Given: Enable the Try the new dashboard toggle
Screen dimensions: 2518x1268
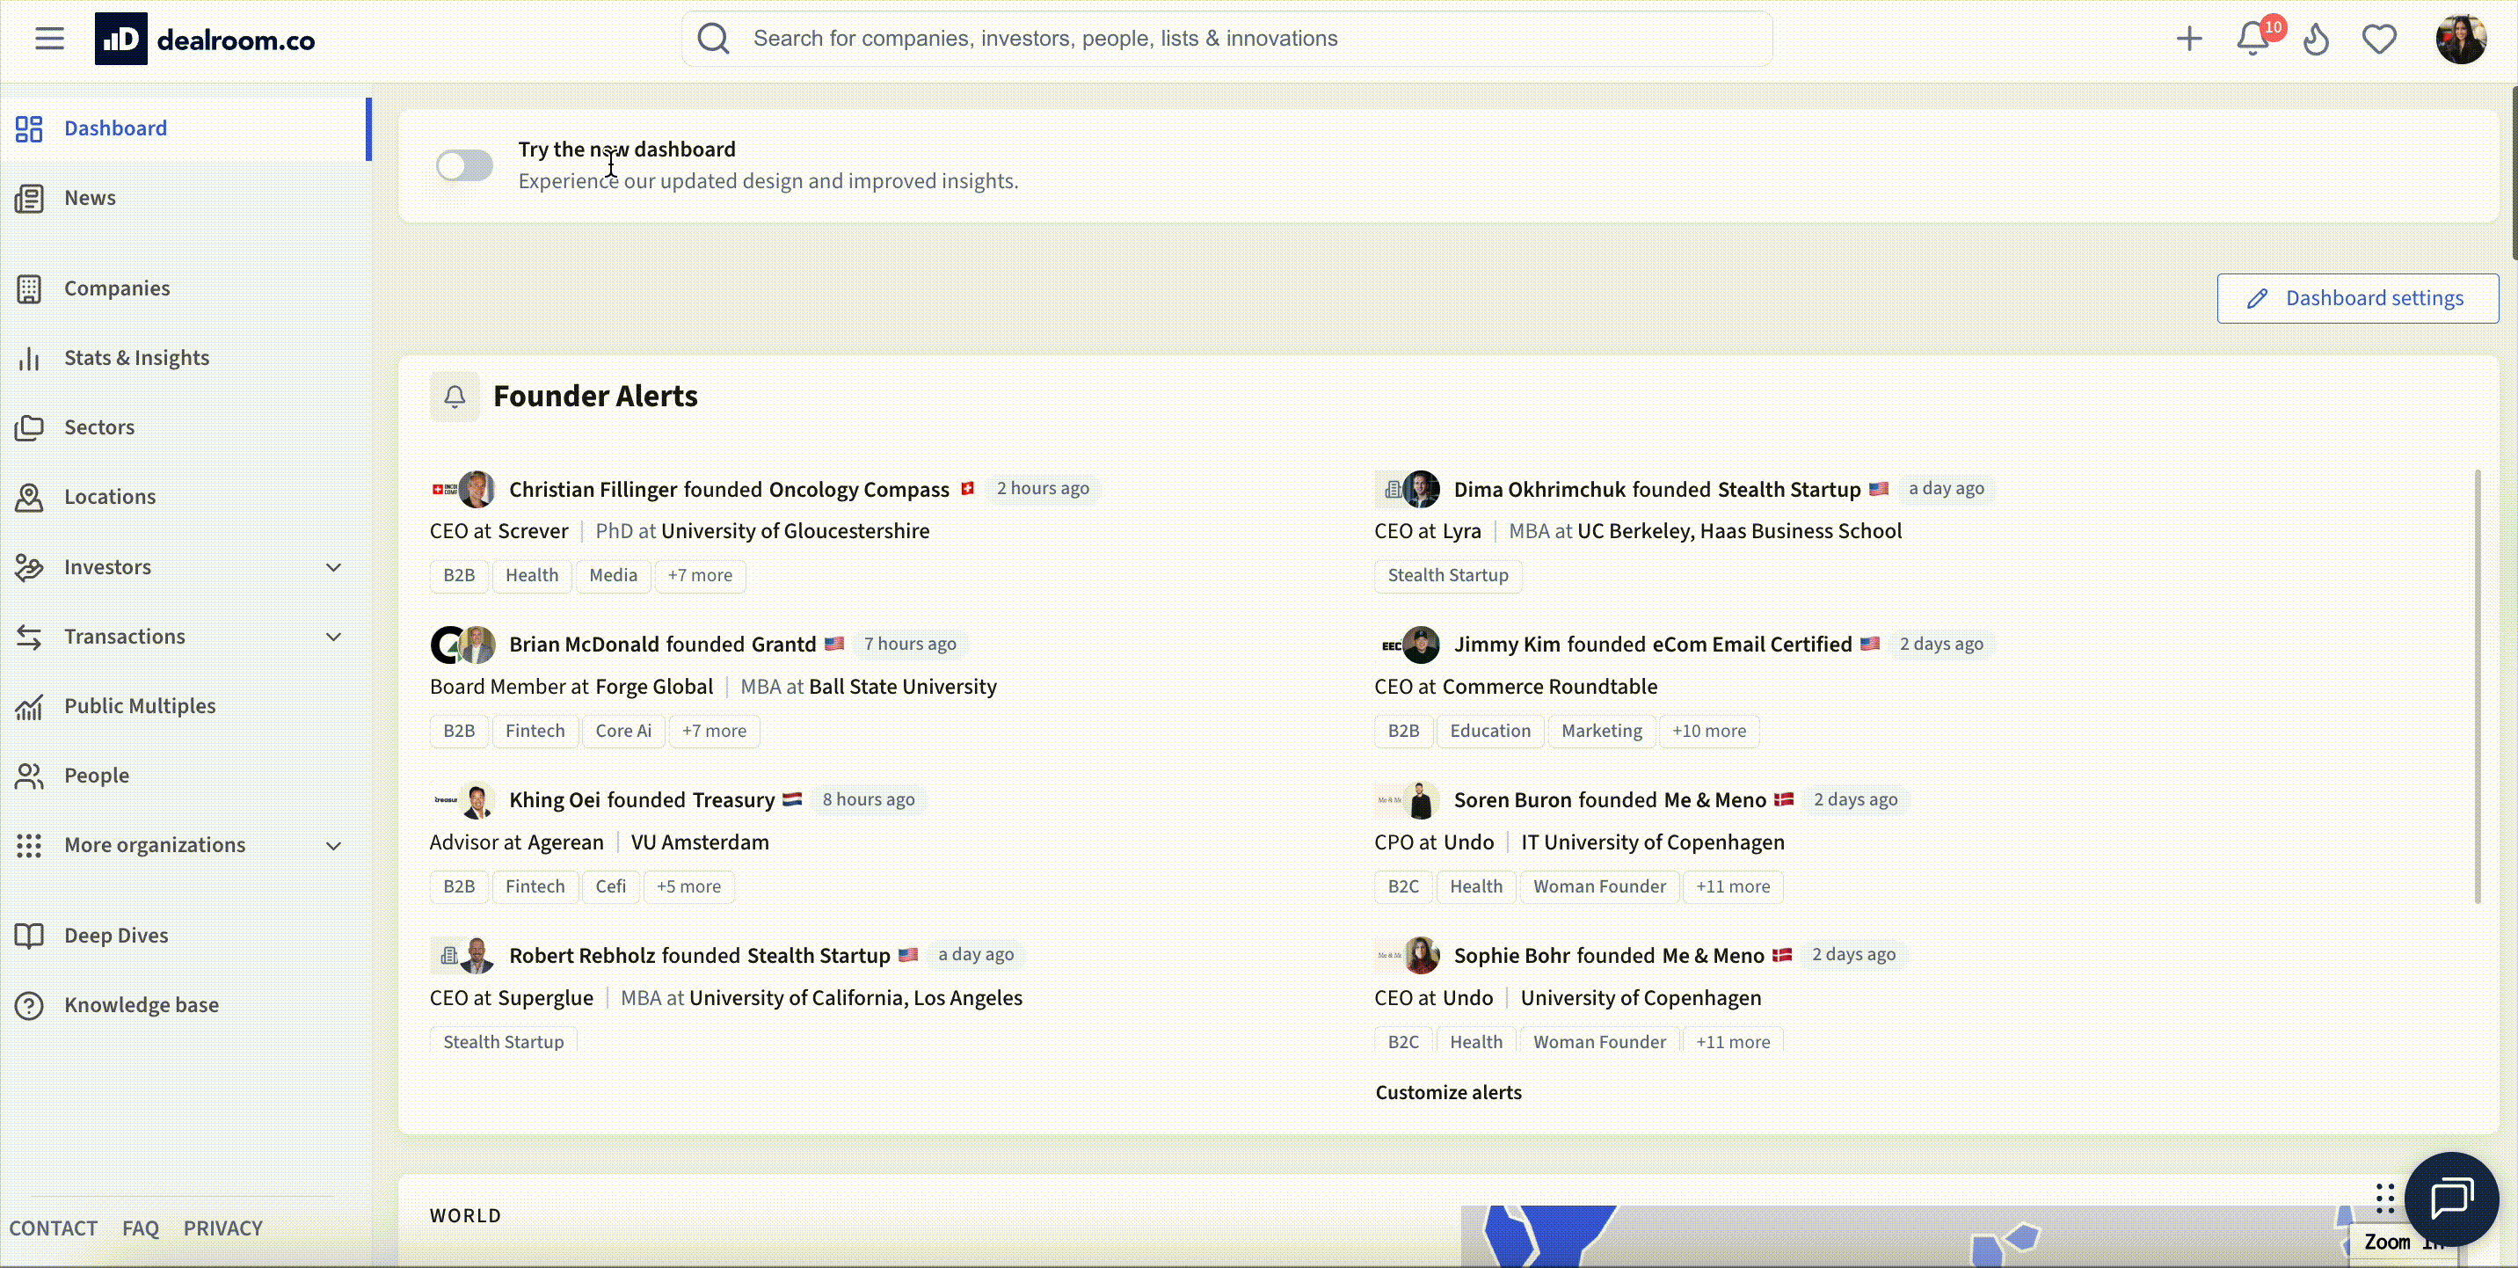Looking at the screenshot, I should 463,164.
